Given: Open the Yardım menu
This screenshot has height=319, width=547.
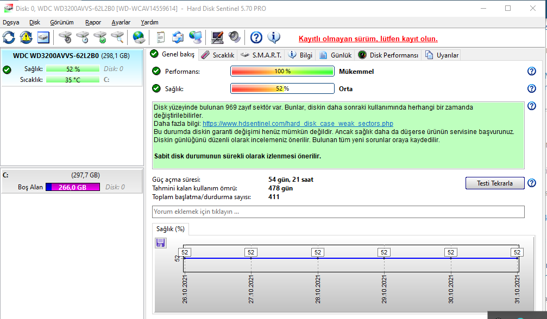Looking at the screenshot, I should [x=149, y=22].
